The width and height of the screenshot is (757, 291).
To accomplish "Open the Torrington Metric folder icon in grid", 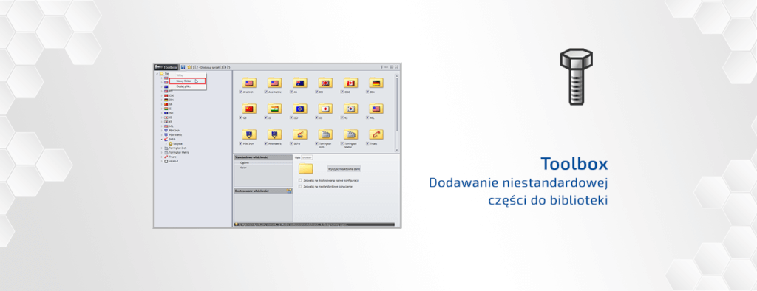I will [351, 134].
